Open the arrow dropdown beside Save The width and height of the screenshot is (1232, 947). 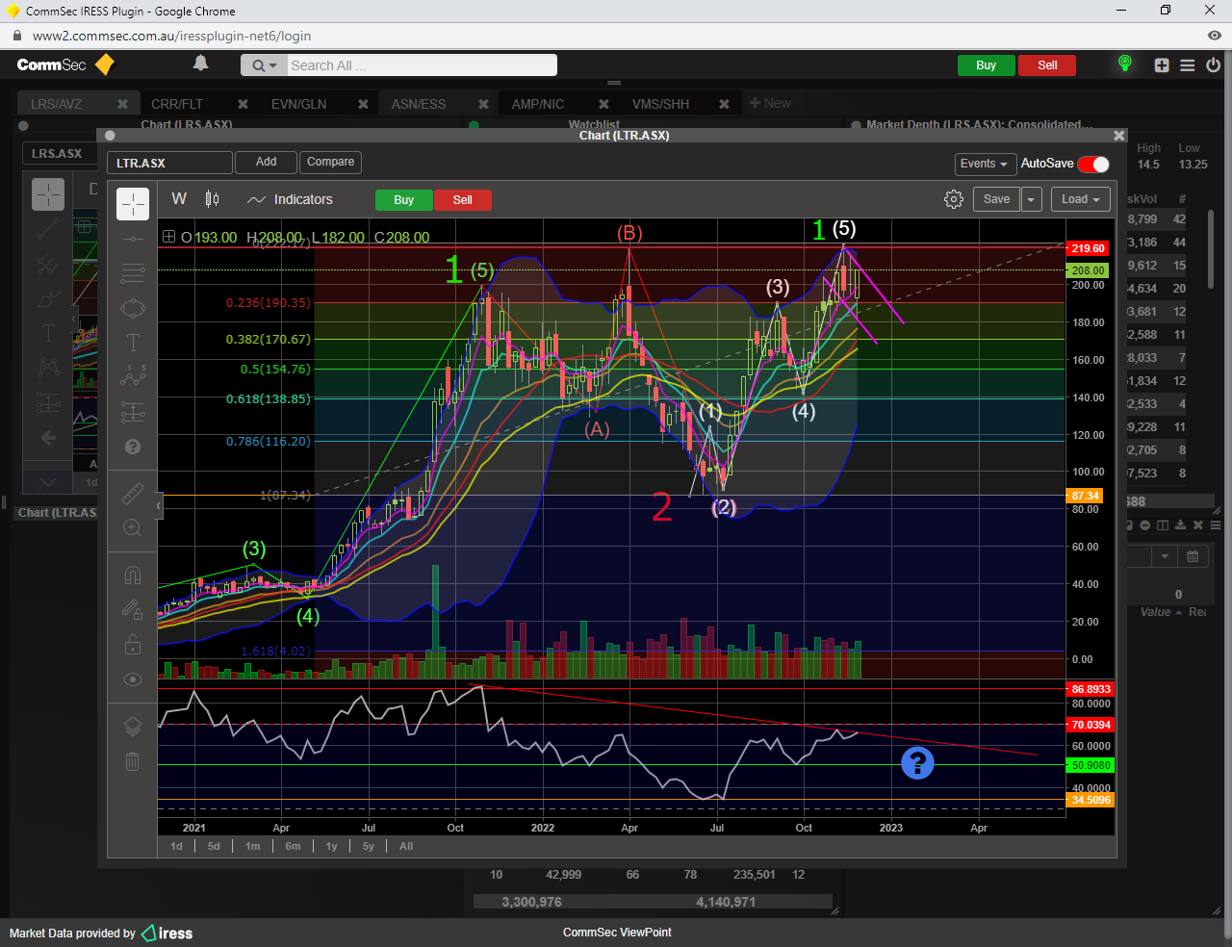(1031, 199)
